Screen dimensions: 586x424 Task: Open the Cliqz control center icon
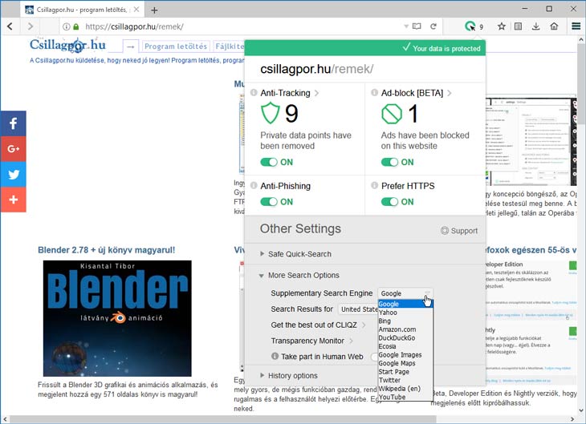click(470, 26)
